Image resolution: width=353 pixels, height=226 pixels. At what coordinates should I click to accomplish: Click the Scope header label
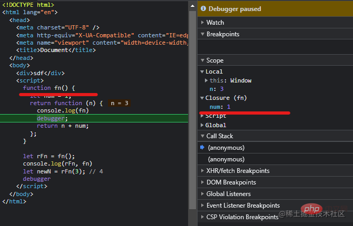[215, 60]
